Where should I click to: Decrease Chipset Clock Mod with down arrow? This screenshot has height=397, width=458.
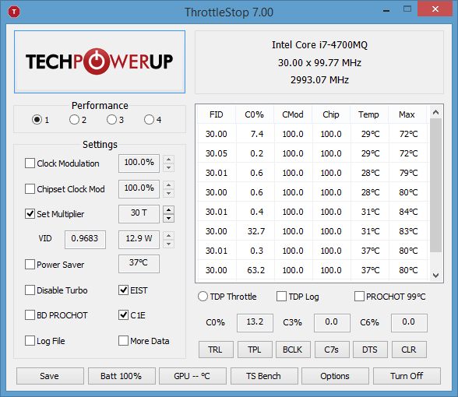(x=168, y=193)
